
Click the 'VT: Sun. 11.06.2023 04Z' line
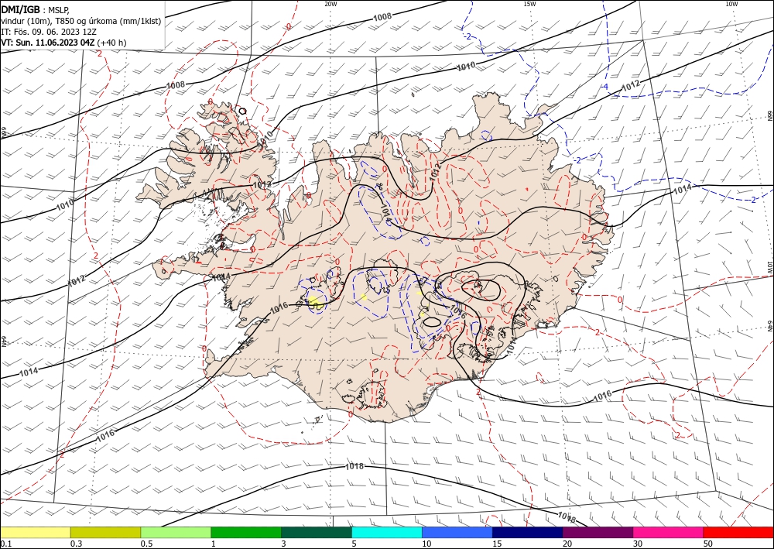tap(47, 43)
